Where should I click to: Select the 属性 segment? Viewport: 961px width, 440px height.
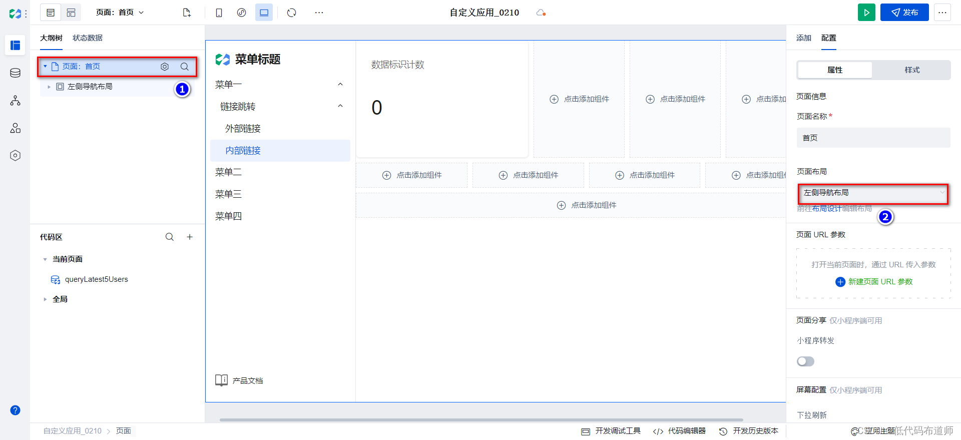pos(835,70)
